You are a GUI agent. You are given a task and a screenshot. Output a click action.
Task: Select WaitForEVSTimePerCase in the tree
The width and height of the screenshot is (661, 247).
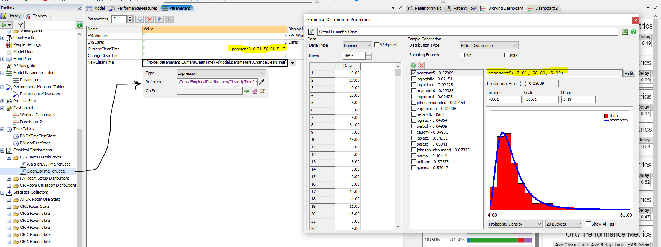(x=48, y=164)
